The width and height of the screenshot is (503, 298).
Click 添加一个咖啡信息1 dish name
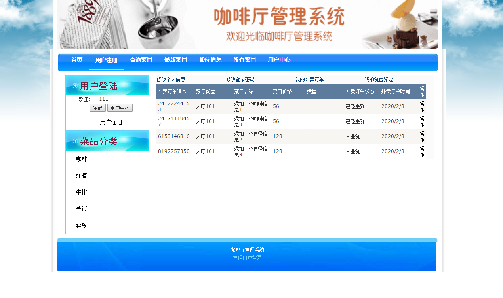coord(251,106)
